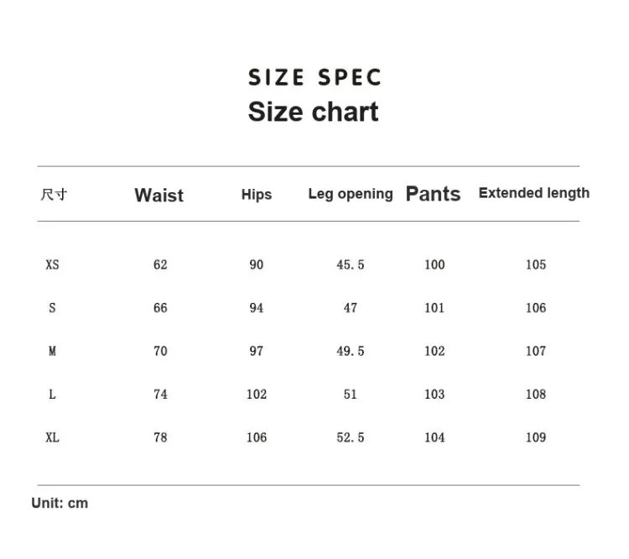Click the XS size row label
This screenshot has height=559, width=629.
[52, 264]
